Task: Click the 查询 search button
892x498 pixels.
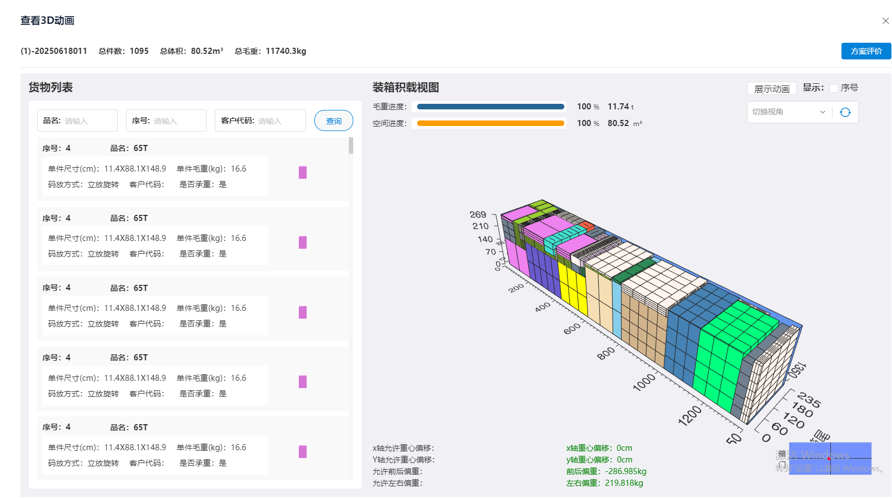Action: [x=333, y=121]
